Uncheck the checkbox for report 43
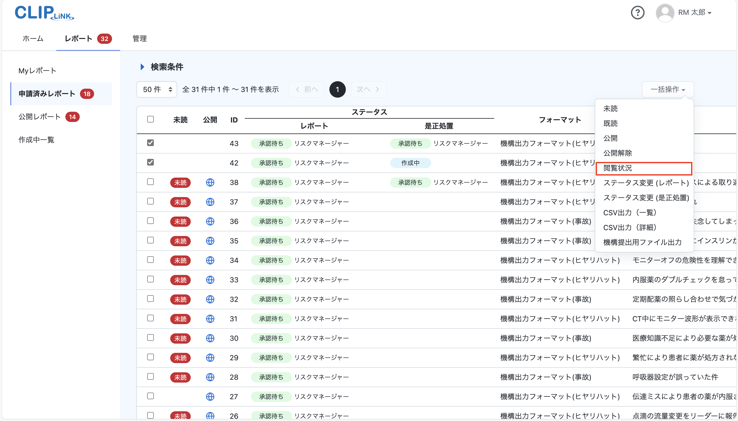Image resolution: width=738 pixels, height=421 pixels. [x=150, y=142]
